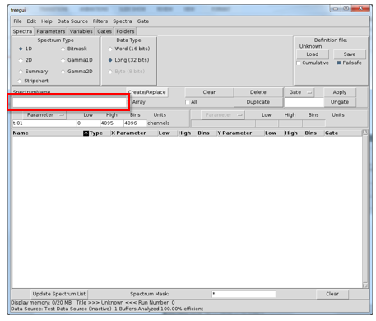Click the sort arrow icon beside Name column
Viewport: 376px width, 321px height.
pyautogui.click(x=86, y=133)
